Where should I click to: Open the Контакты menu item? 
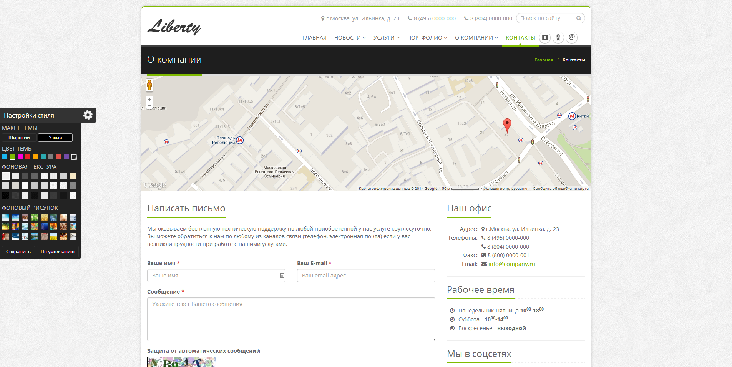520,38
